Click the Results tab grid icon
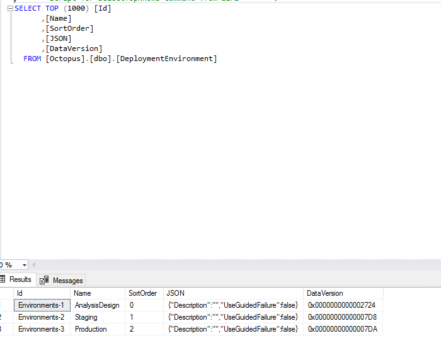 (x=3, y=279)
